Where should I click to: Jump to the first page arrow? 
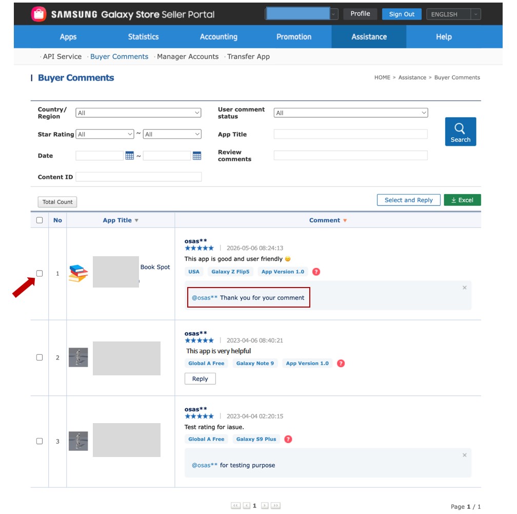(x=235, y=505)
